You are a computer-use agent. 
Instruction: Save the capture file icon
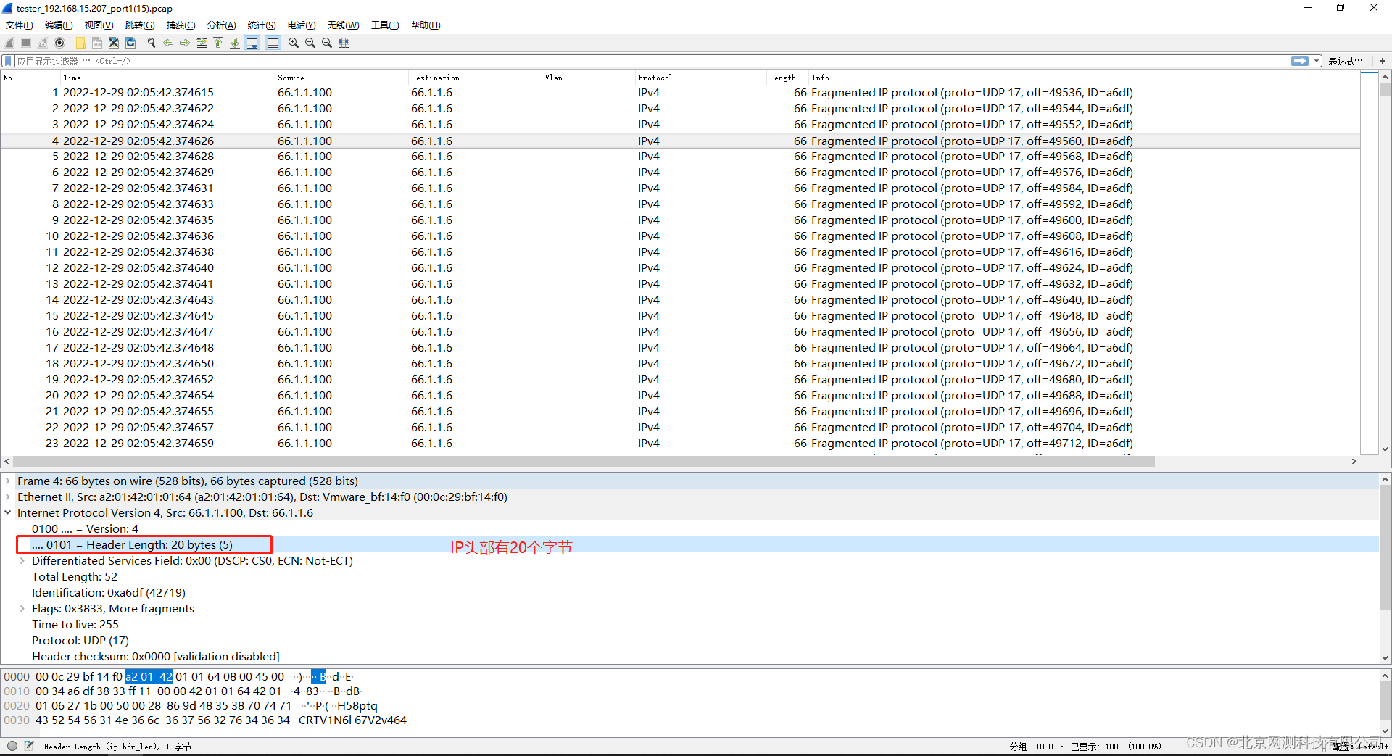(x=97, y=43)
